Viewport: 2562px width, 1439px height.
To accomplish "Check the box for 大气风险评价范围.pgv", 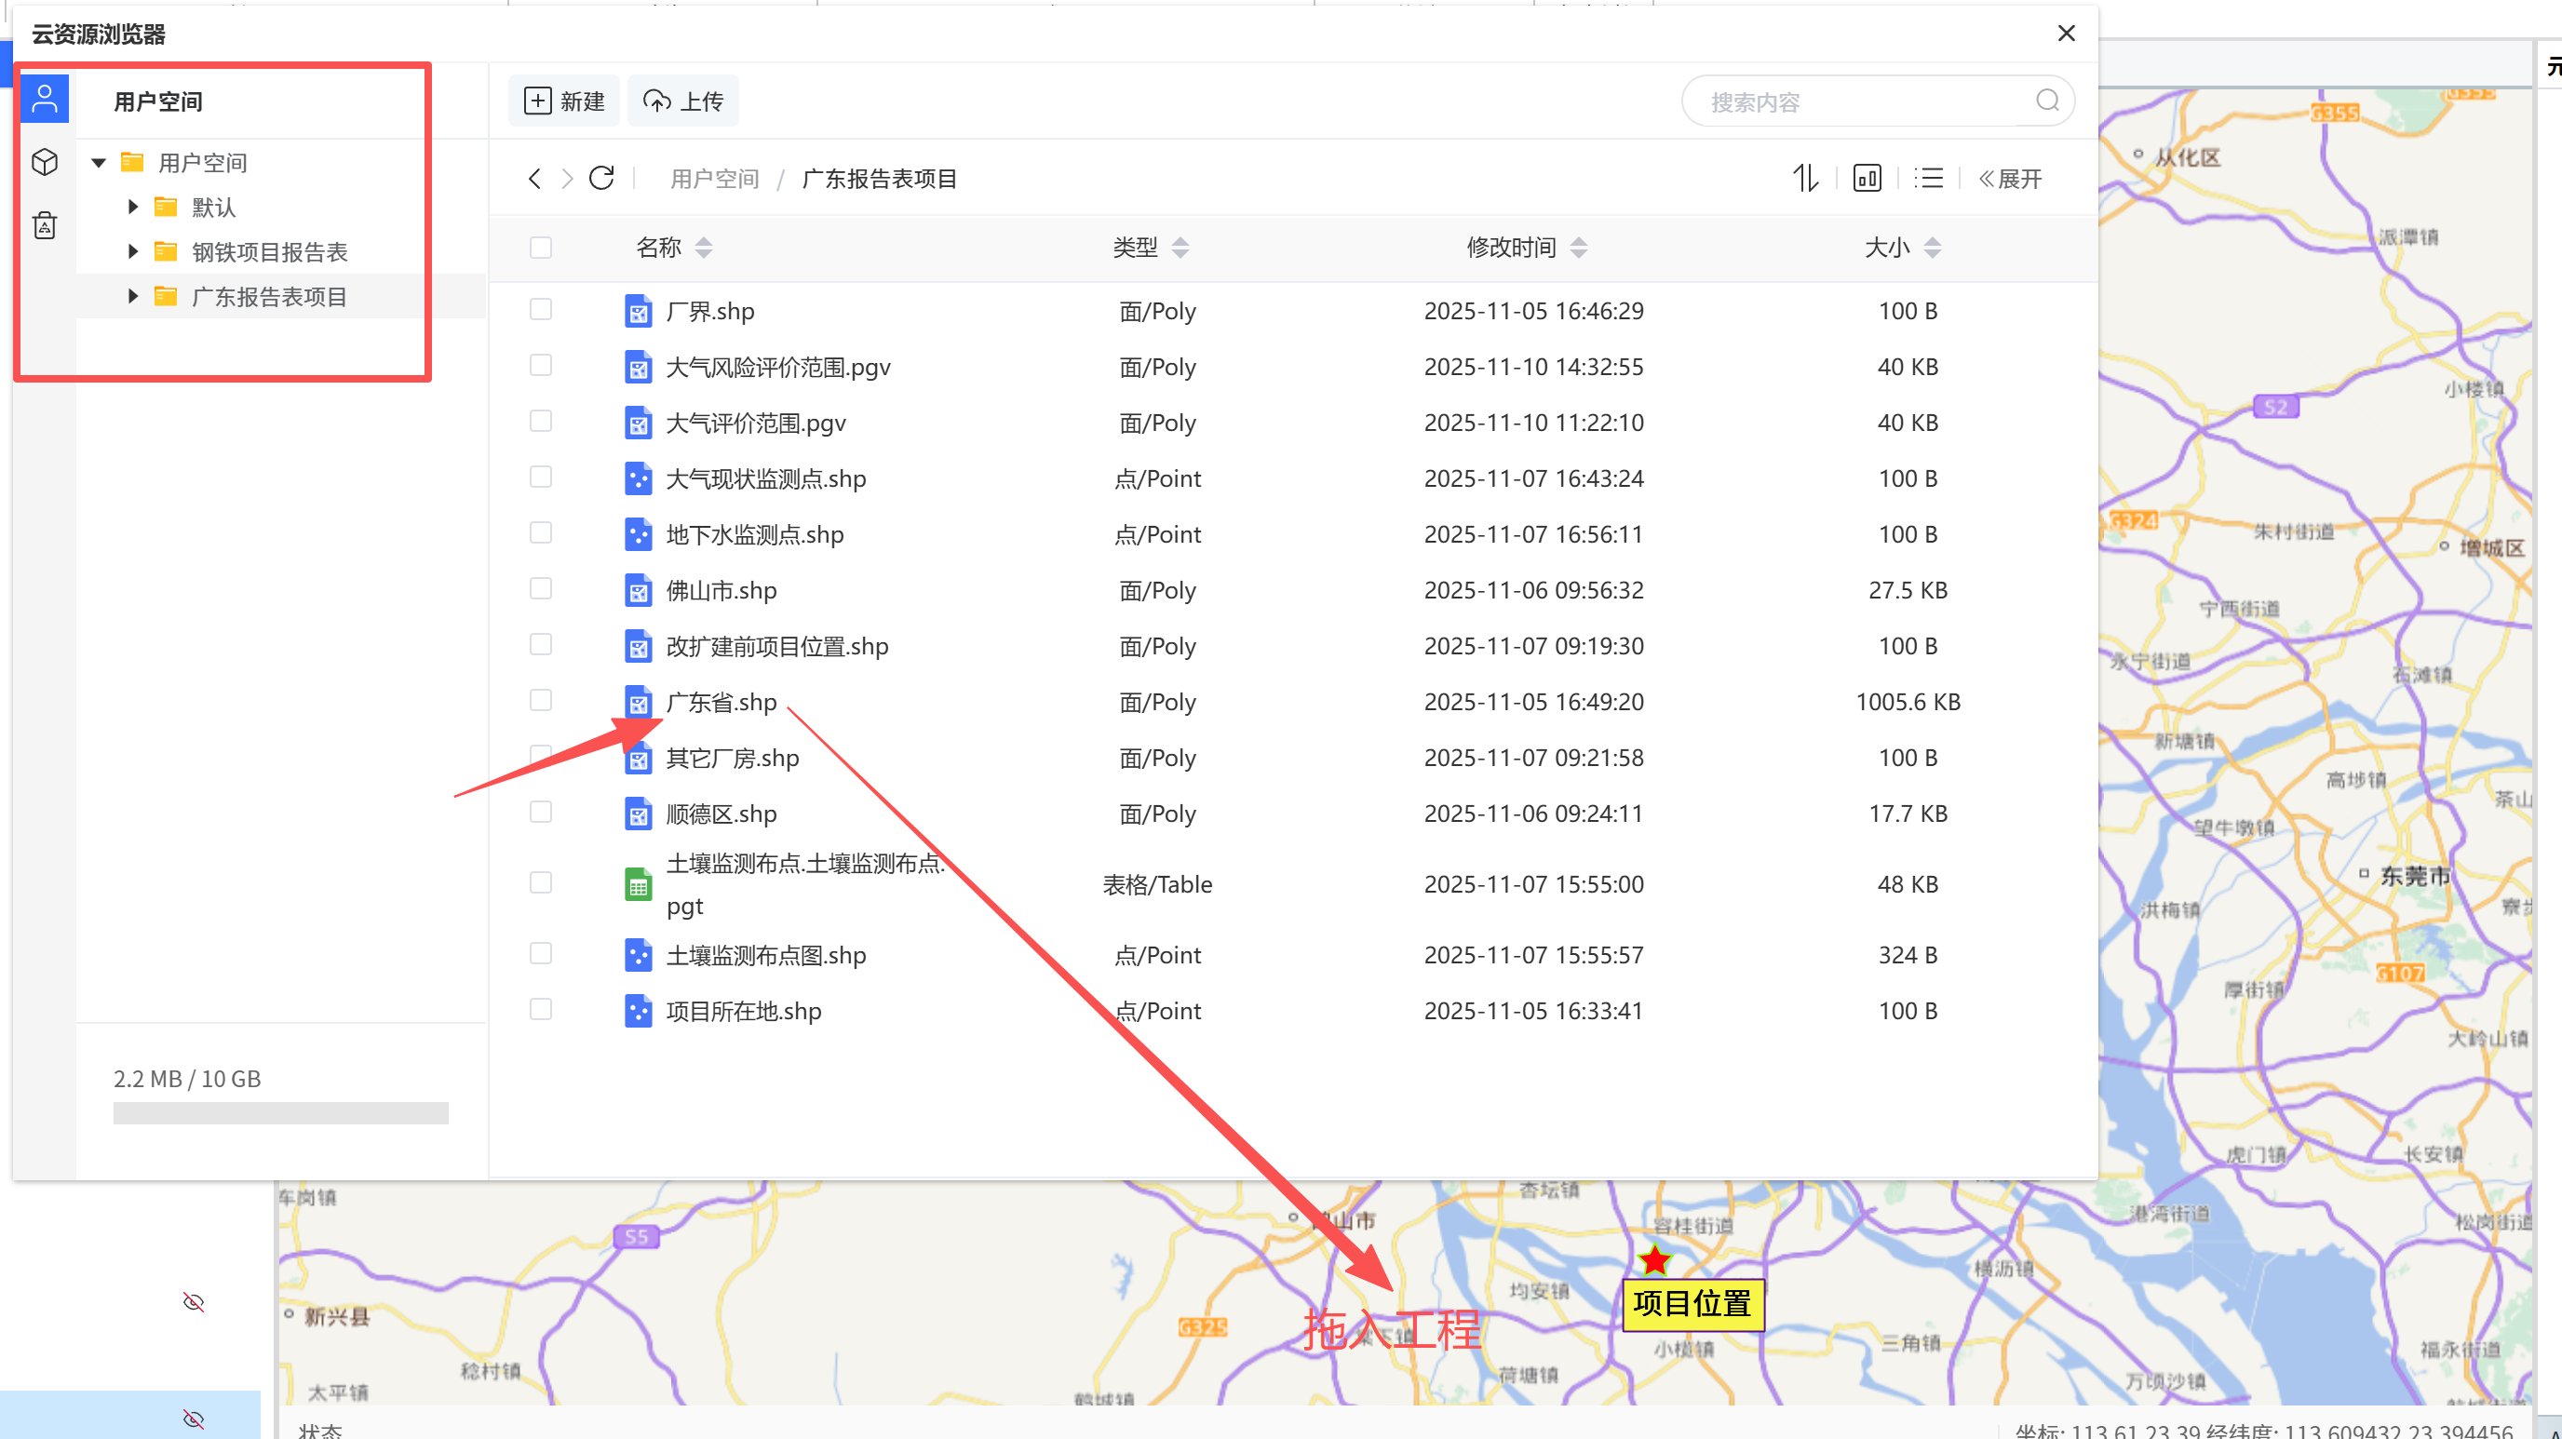I will (541, 365).
